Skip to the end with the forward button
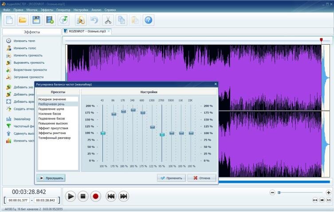 pos(124,196)
